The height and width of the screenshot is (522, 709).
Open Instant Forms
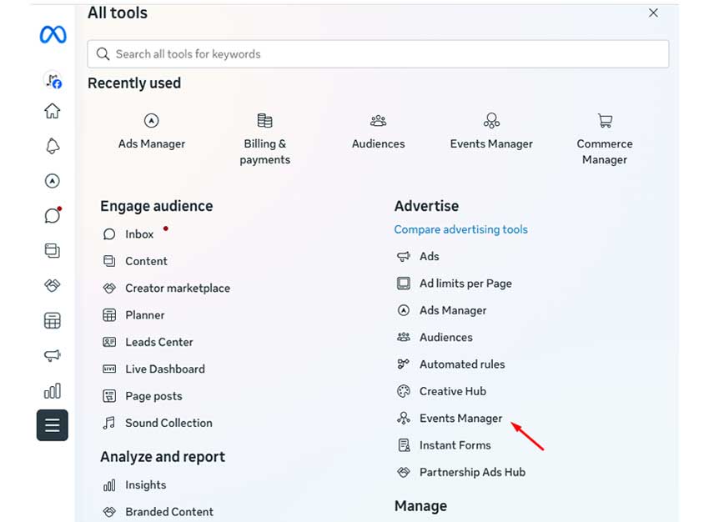click(455, 445)
